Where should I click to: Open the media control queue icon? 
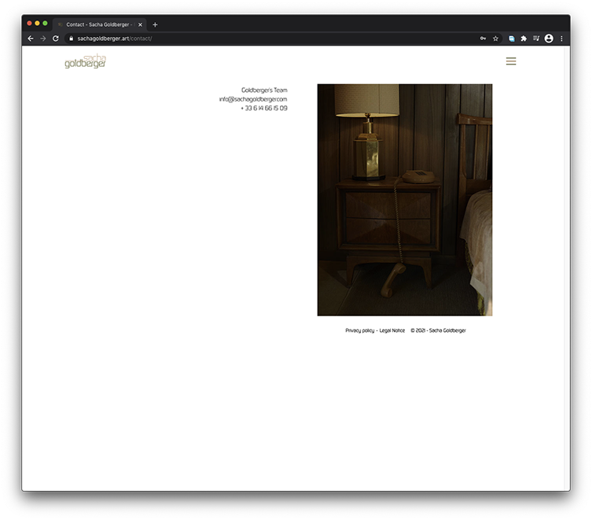pos(536,38)
